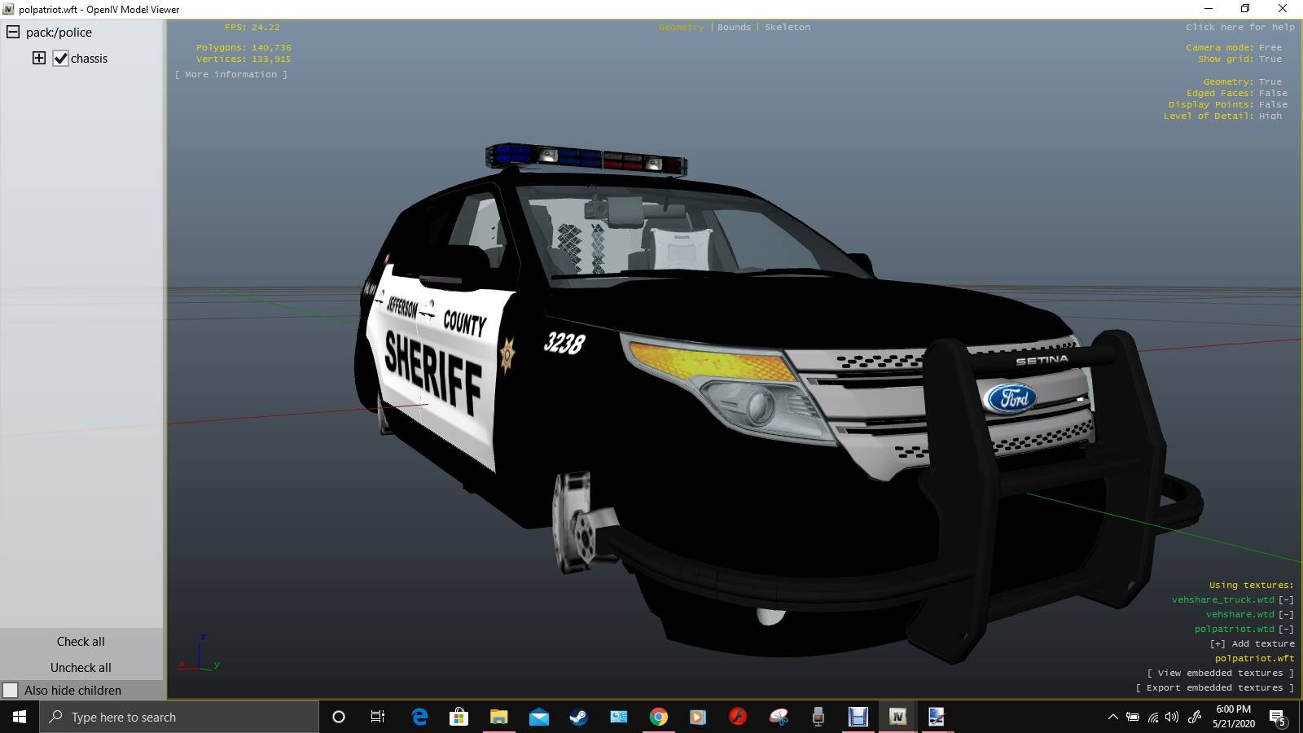Toggle the Geometry True setting
1303x733 pixels.
(x=1270, y=81)
